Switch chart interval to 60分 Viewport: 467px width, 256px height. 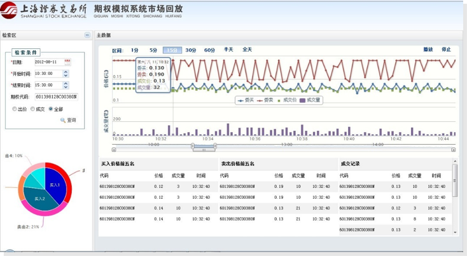tap(210, 50)
